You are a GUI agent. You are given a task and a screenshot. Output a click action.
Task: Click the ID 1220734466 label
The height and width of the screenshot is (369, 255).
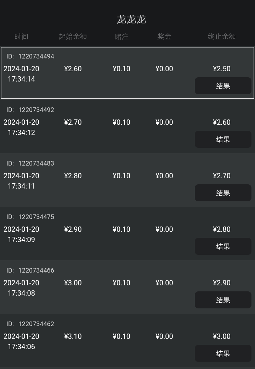(x=30, y=270)
